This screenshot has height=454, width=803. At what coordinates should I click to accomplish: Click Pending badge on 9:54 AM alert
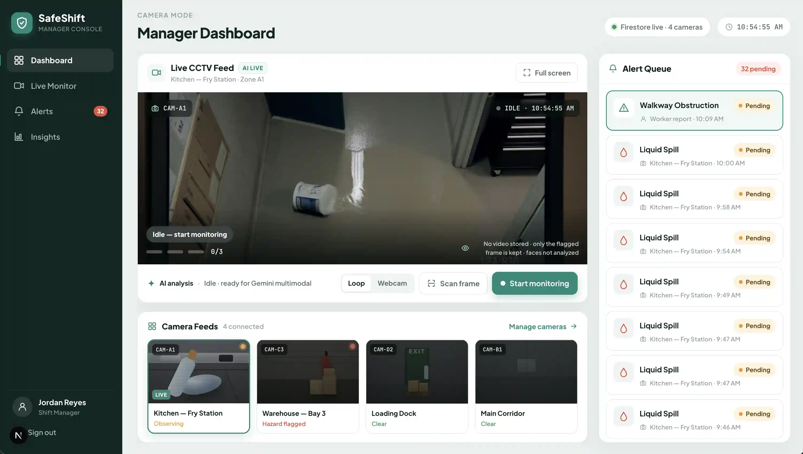pyautogui.click(x=754, y=238)
